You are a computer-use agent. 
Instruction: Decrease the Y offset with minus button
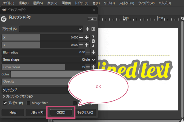point(81,45)
